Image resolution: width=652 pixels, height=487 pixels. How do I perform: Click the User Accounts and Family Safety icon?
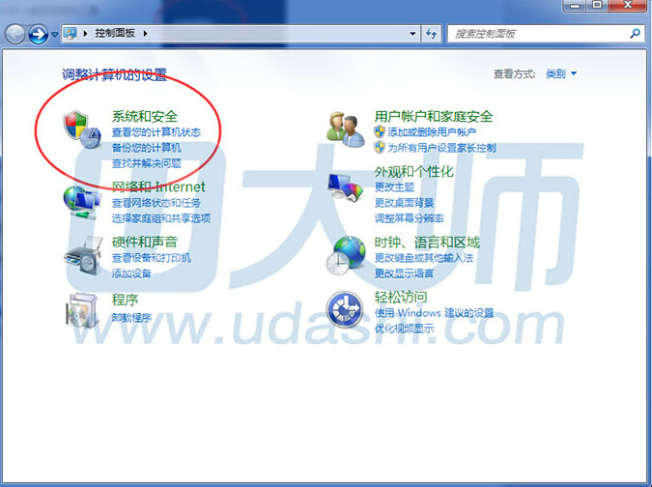(x=344, y=130)
